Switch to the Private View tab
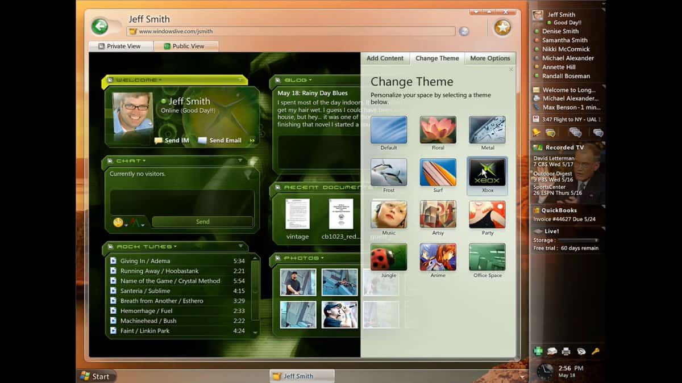This screenshot has height=383, width=682. 120,46
